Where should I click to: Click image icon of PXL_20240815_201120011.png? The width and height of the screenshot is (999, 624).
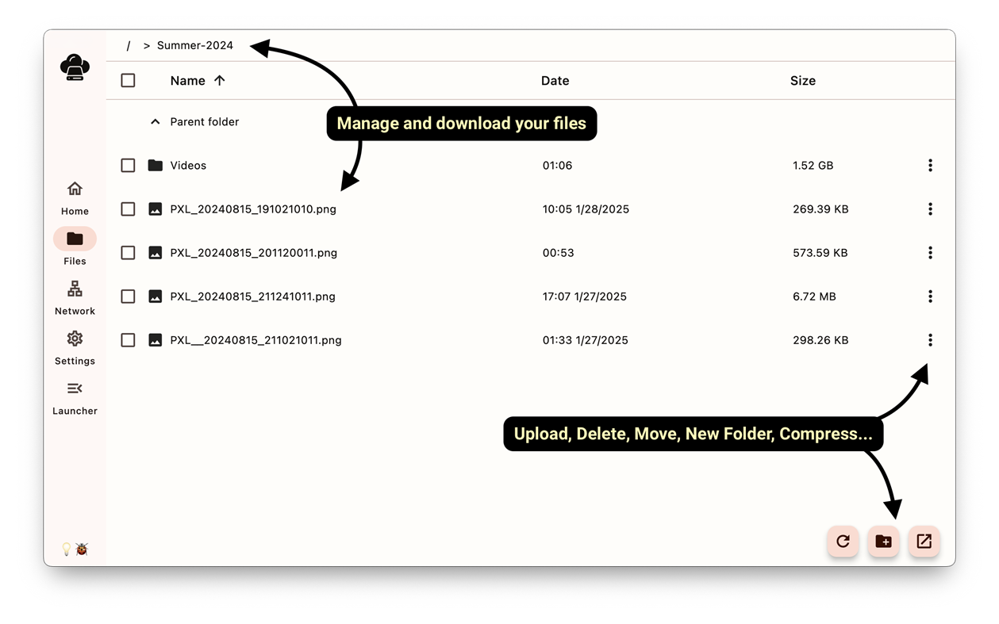tap(156, 253)
